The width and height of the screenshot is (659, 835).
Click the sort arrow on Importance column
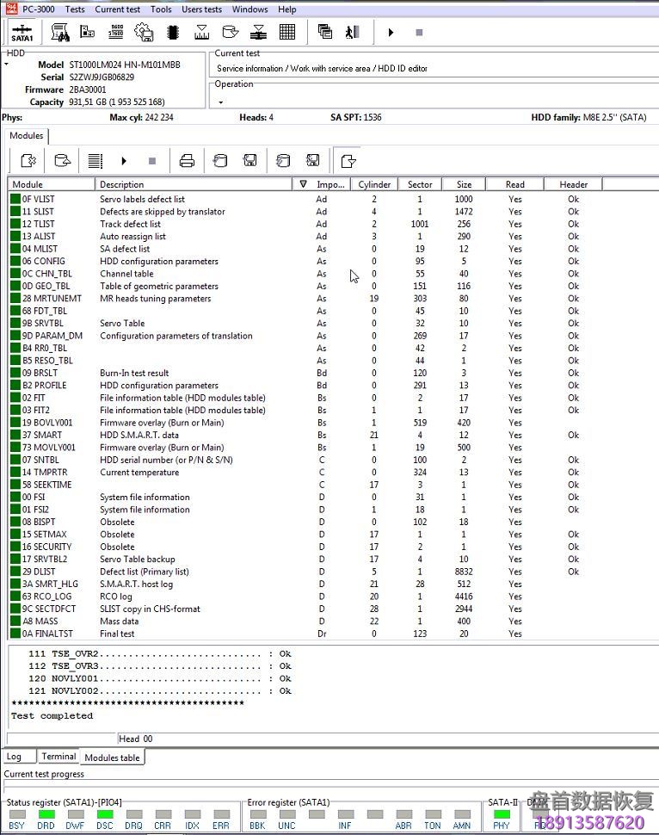point(303,184)
